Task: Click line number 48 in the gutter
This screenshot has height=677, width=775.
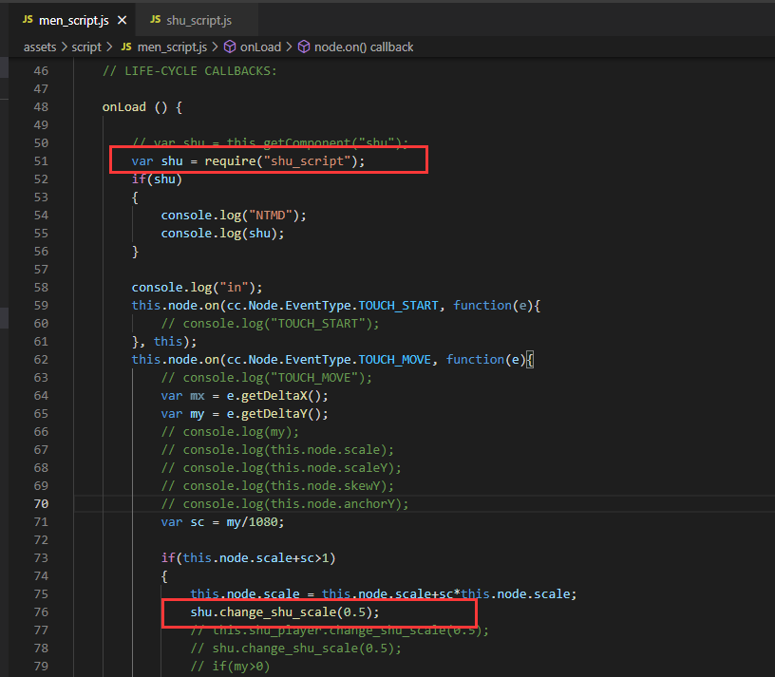Action: [x=41, y=107]
